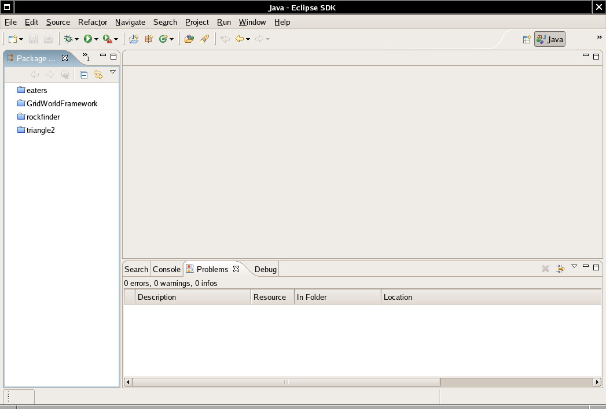
Task: Click the Problems scrollbar right arrow
Action: click(x=597, y=382)
